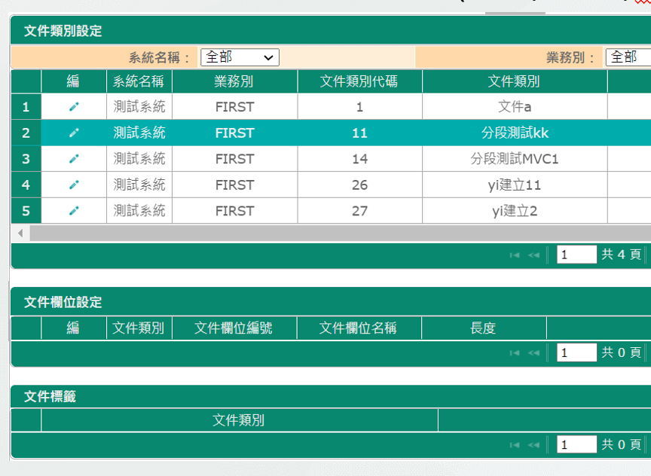This screenshot has height=476, width=651.
Task: Click edit pencil icon for yi建立2 row
Action: [x=74, y=211]
